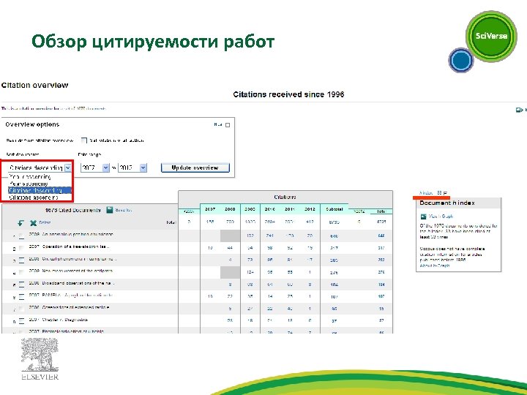Check the box for 2008 Broadband observations row
The width and height of the screenshot is (527, 395).
click(21, 285)
